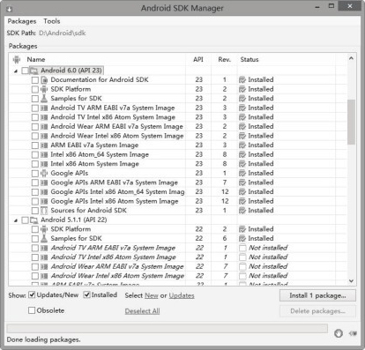Tick the Documentation for Android SDK checkbox
The height and width of the screenshot is (350, 365).
click(35, 80)
